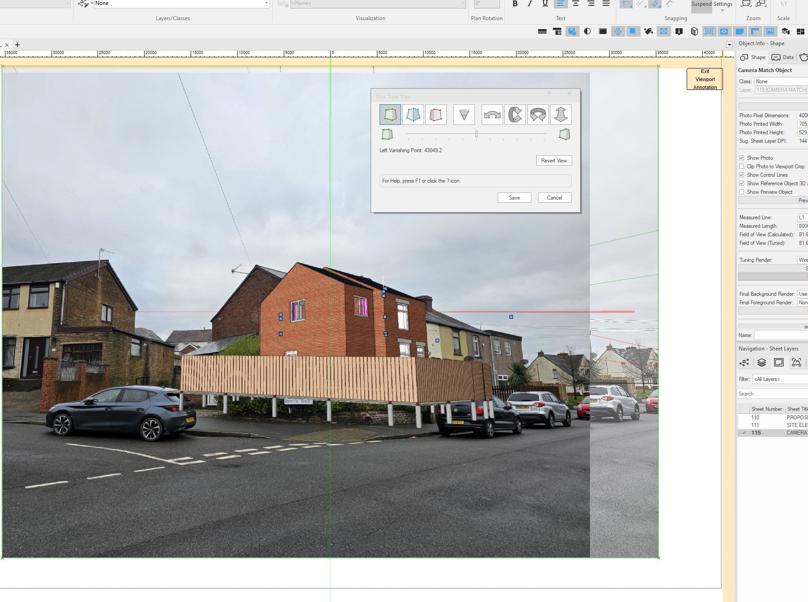The image size is (808, 602).
Task: Enable Clip Photo to Viewport Crop
Action: click(x=742, y=167)
